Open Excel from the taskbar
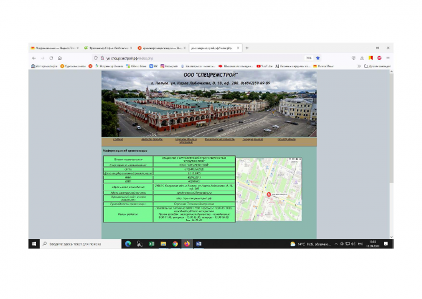 coord(151,244)
